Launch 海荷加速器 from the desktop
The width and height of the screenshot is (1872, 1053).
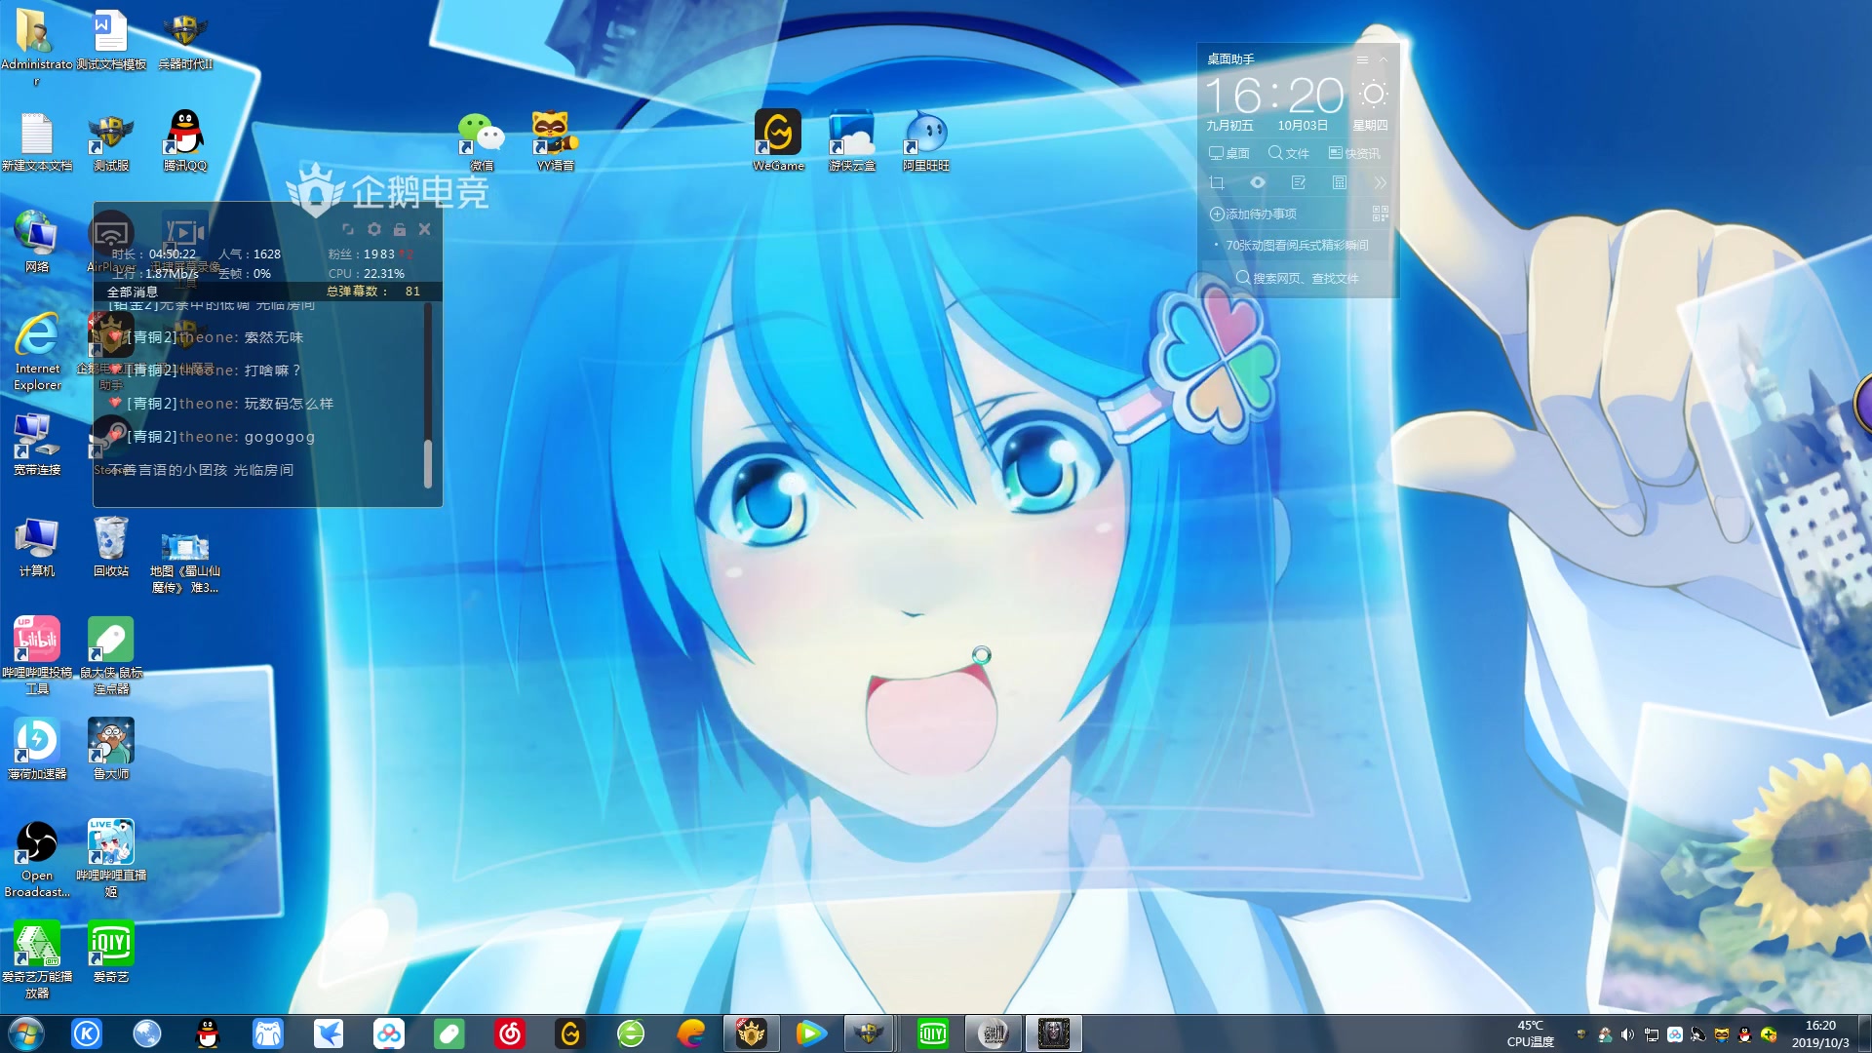[36, 749]
